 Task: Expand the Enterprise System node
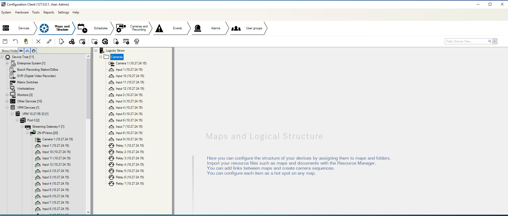point(7,63)
